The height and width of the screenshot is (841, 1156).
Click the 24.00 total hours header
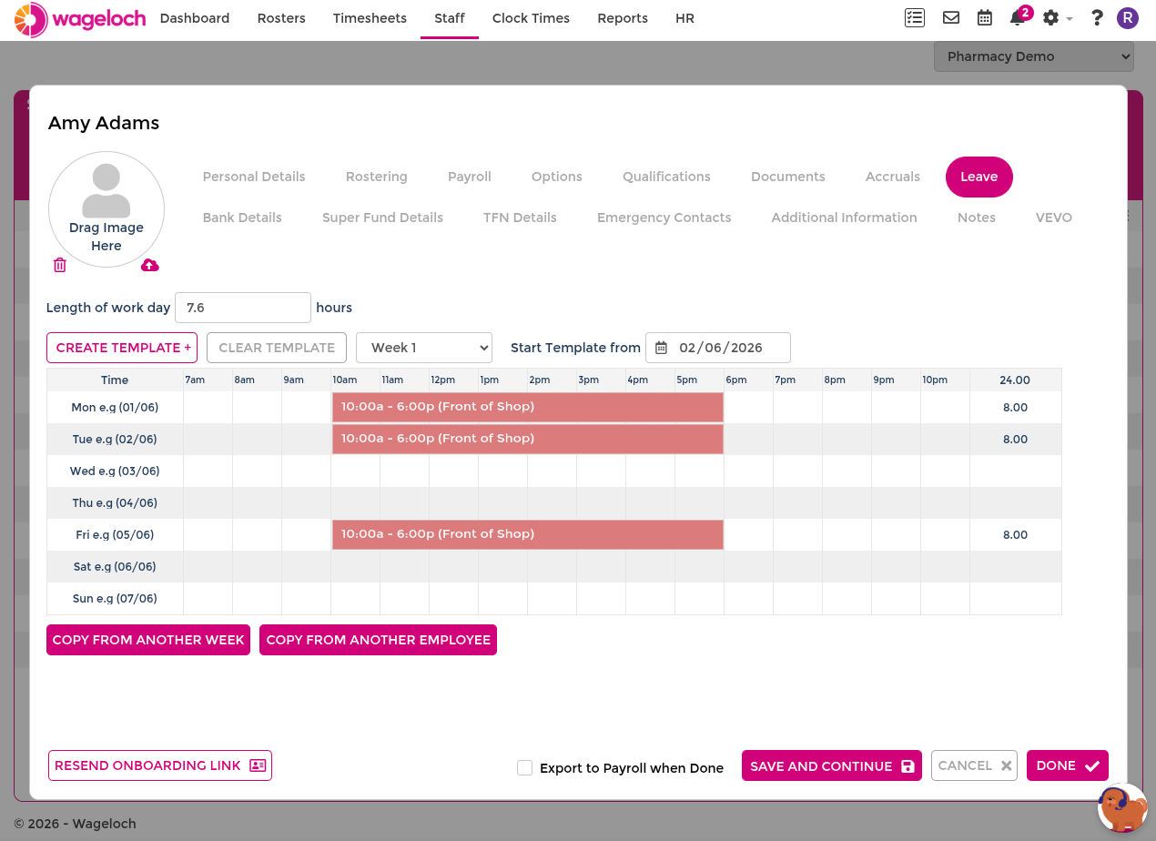point(1015,380)
